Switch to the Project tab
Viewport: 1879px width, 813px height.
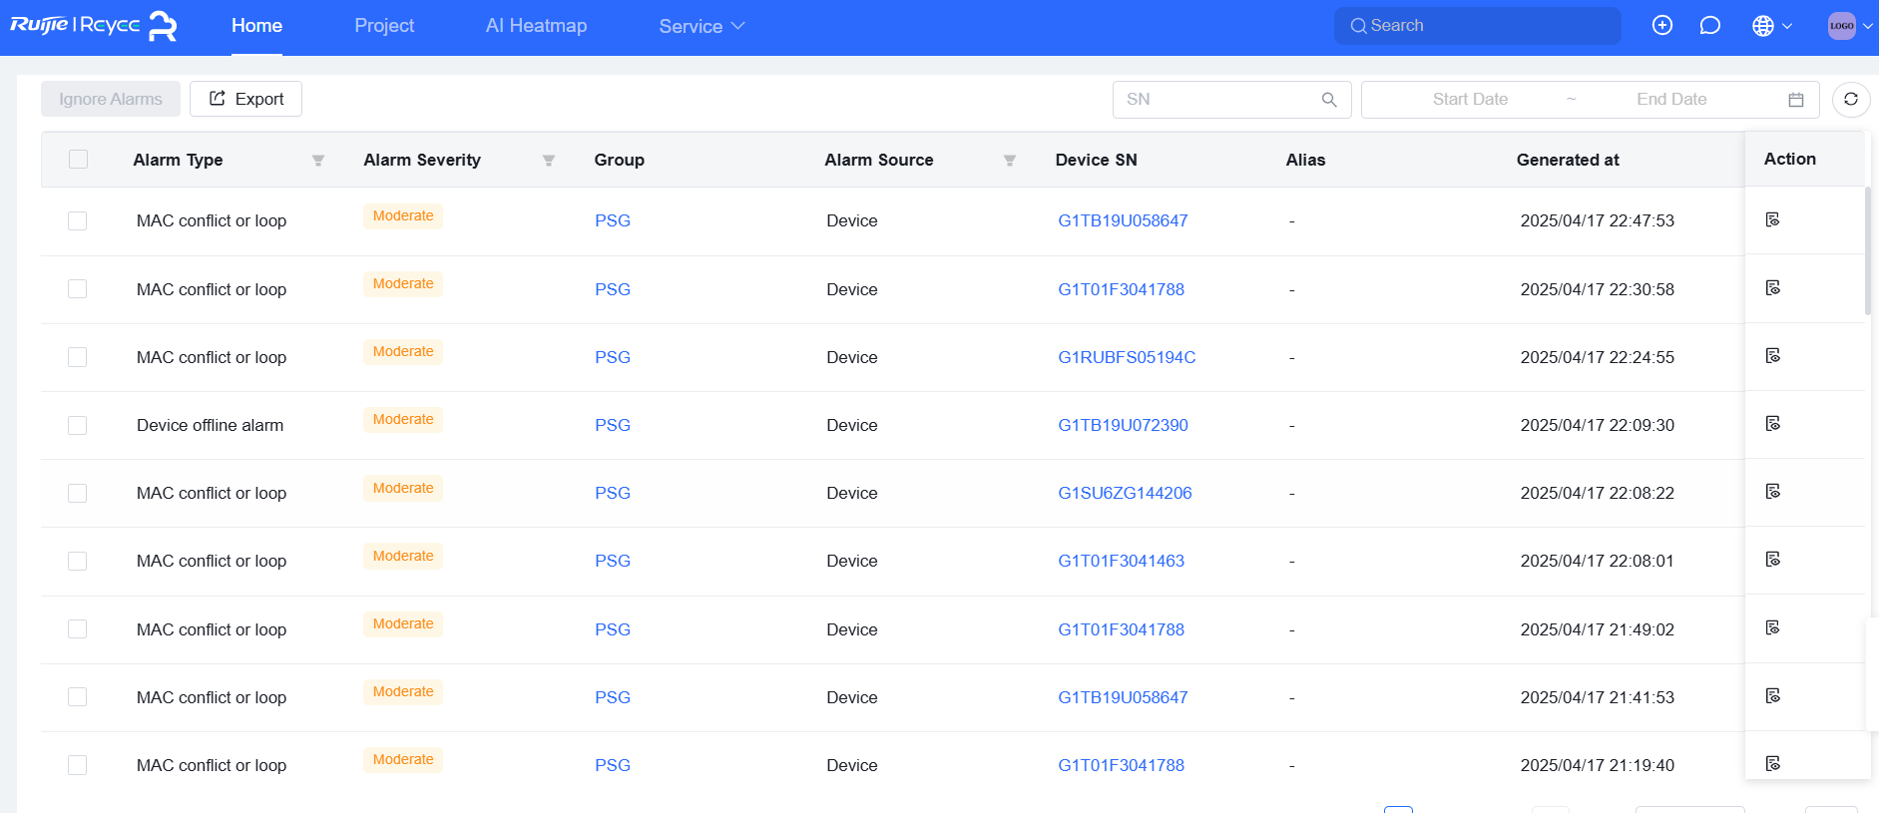click(x=384, y=26)
